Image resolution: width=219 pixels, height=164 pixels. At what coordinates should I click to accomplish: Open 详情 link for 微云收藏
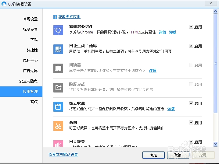coord(171,109)
